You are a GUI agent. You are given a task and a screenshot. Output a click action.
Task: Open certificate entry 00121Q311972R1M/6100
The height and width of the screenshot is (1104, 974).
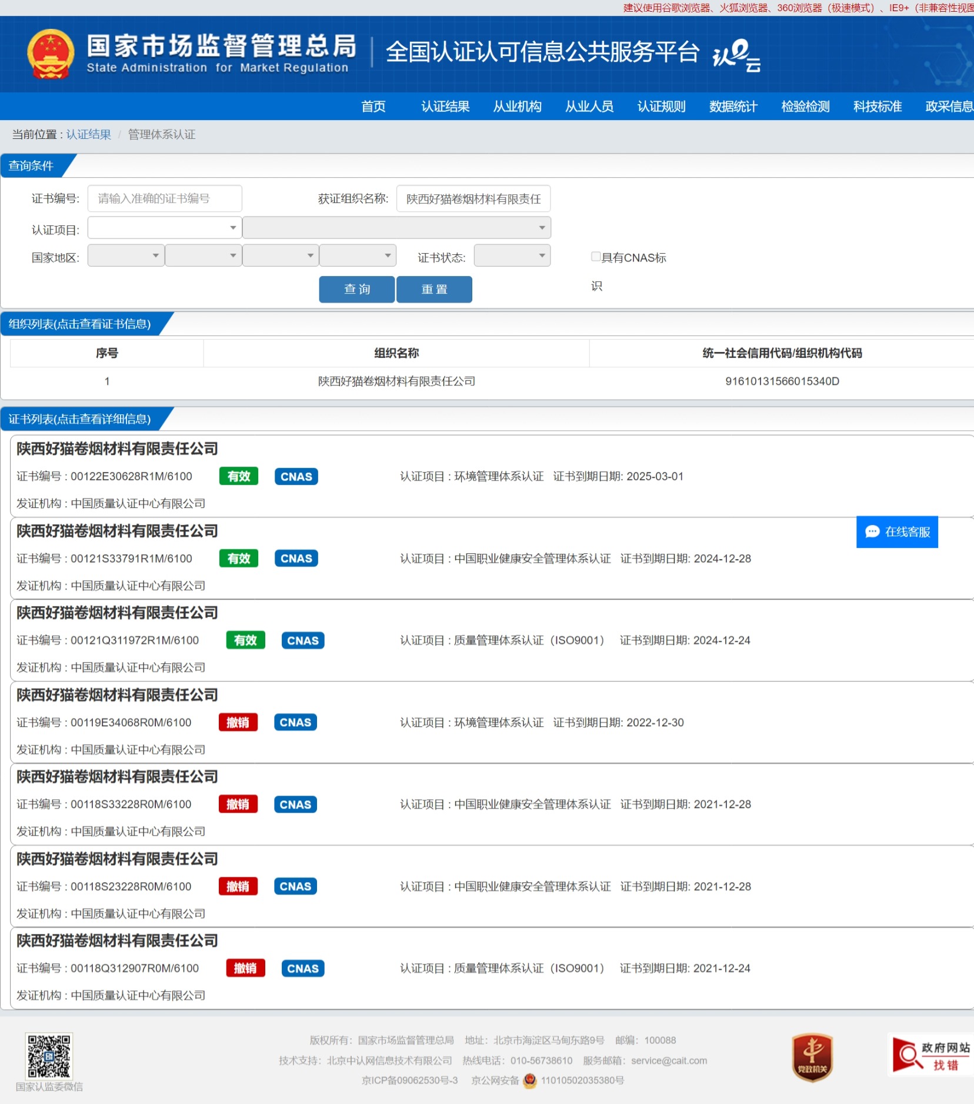pos(492,640)
